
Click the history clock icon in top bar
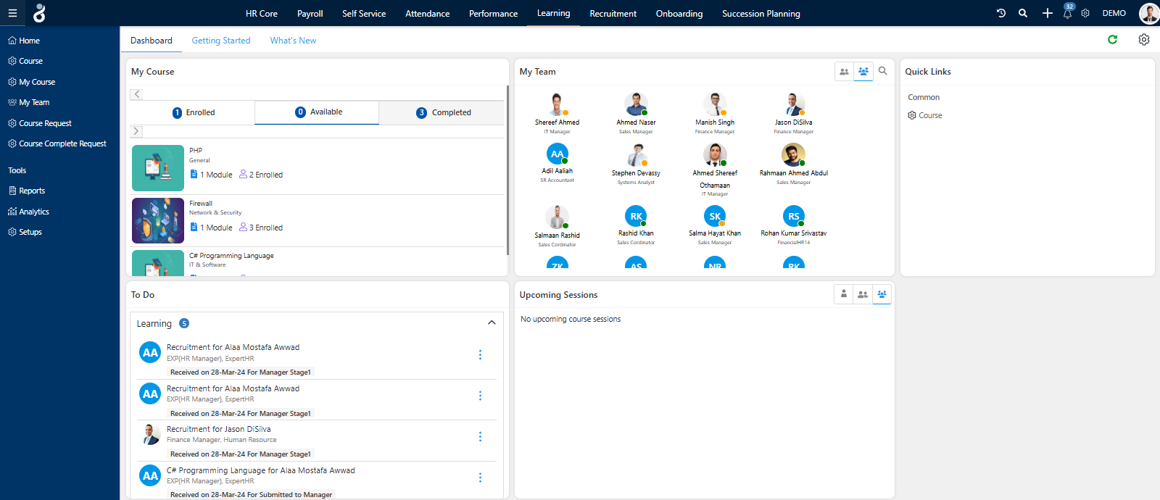click(1001, 13)
